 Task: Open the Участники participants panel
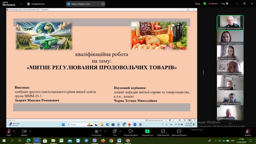(97, 132)
